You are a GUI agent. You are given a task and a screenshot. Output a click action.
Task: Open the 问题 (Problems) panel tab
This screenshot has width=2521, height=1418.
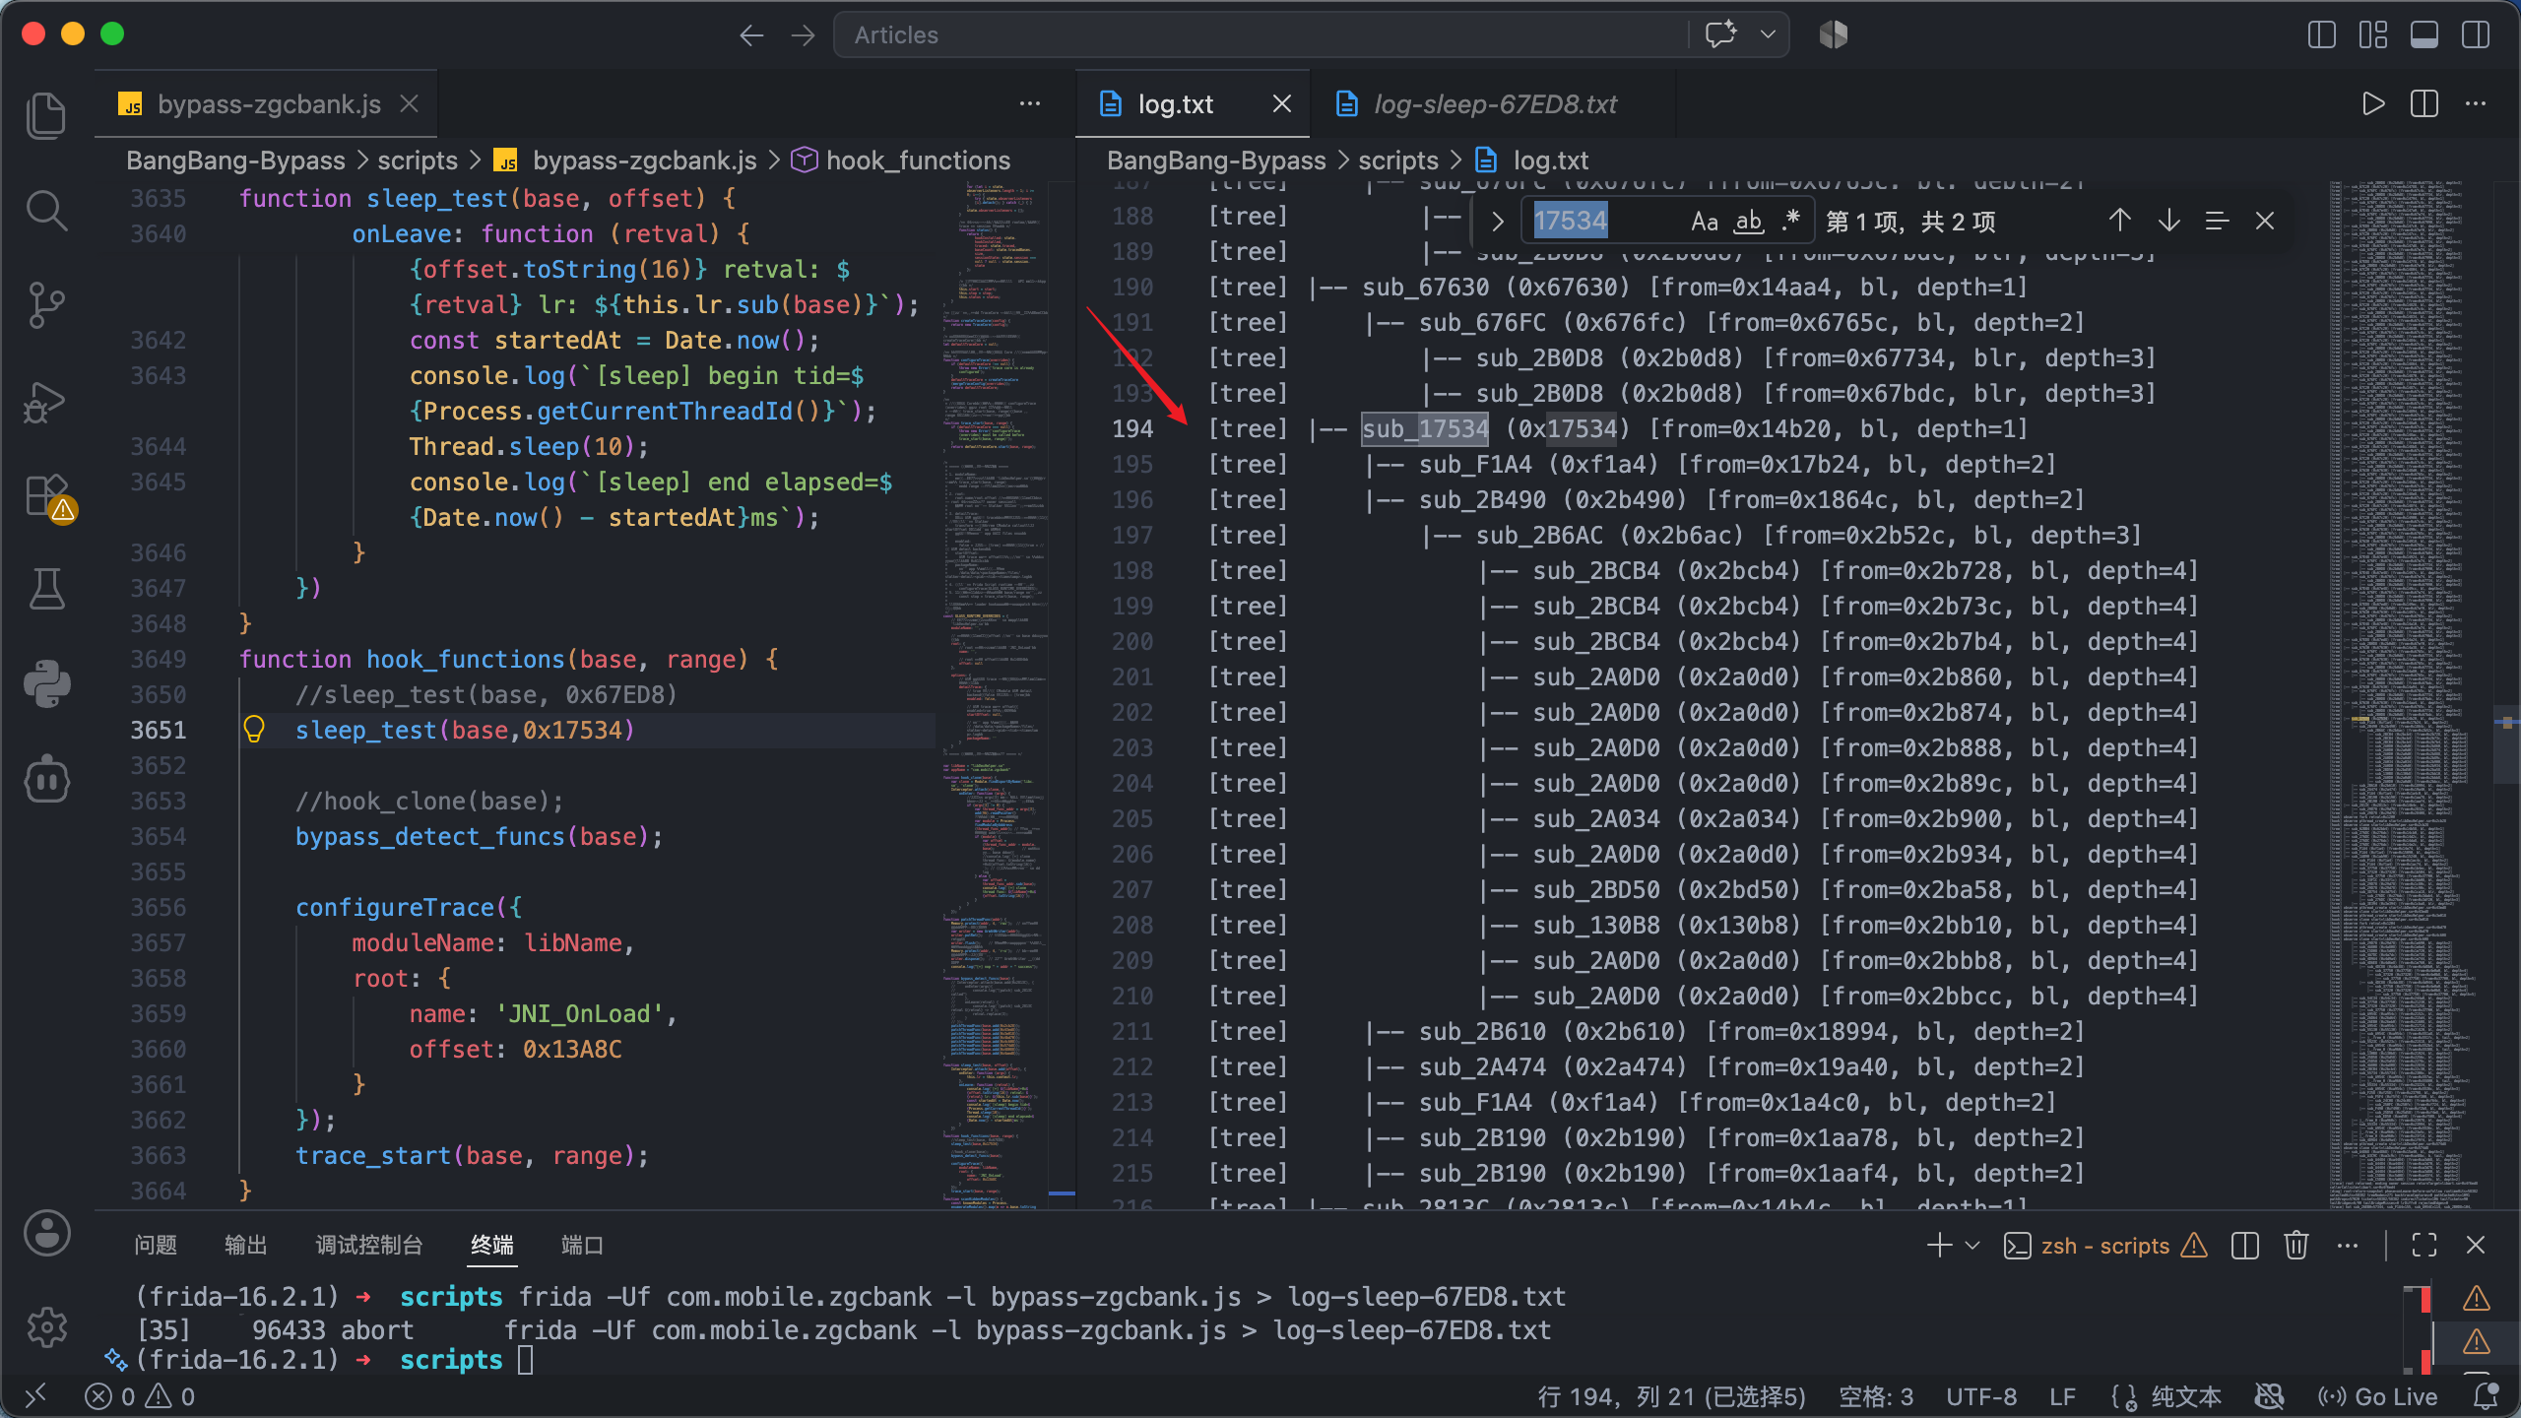[x=156, y=1245]
